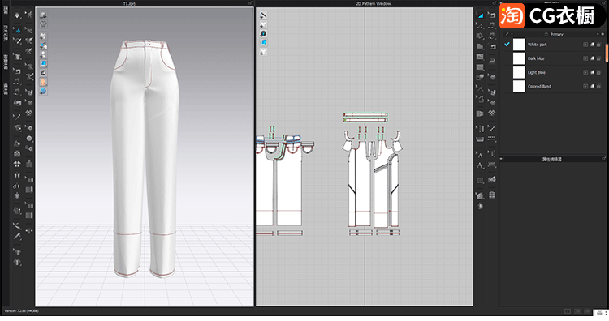
Task: Pop out the 2D Pattern Window via corner icon
Action: point(494,3)
